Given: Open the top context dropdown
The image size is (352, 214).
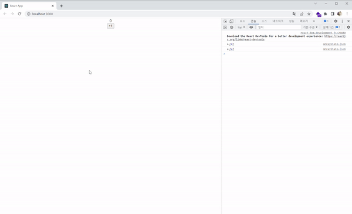Looking at the screenshot, I should coord(241,28).
